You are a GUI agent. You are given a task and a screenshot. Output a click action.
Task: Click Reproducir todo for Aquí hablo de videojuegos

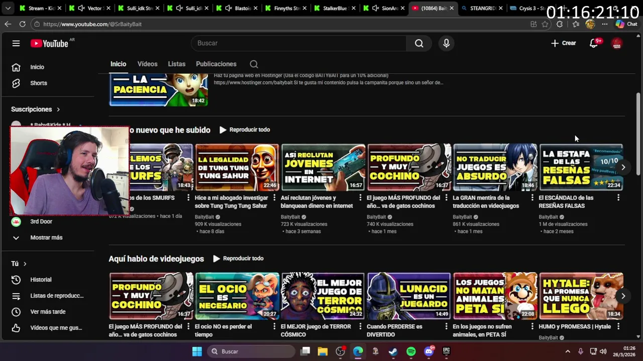click(x=238, y=259)
